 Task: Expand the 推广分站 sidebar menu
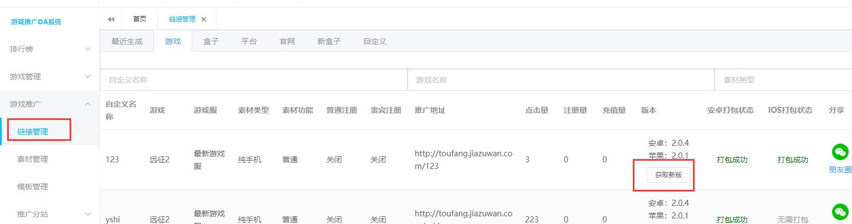[x=50, y=214]
